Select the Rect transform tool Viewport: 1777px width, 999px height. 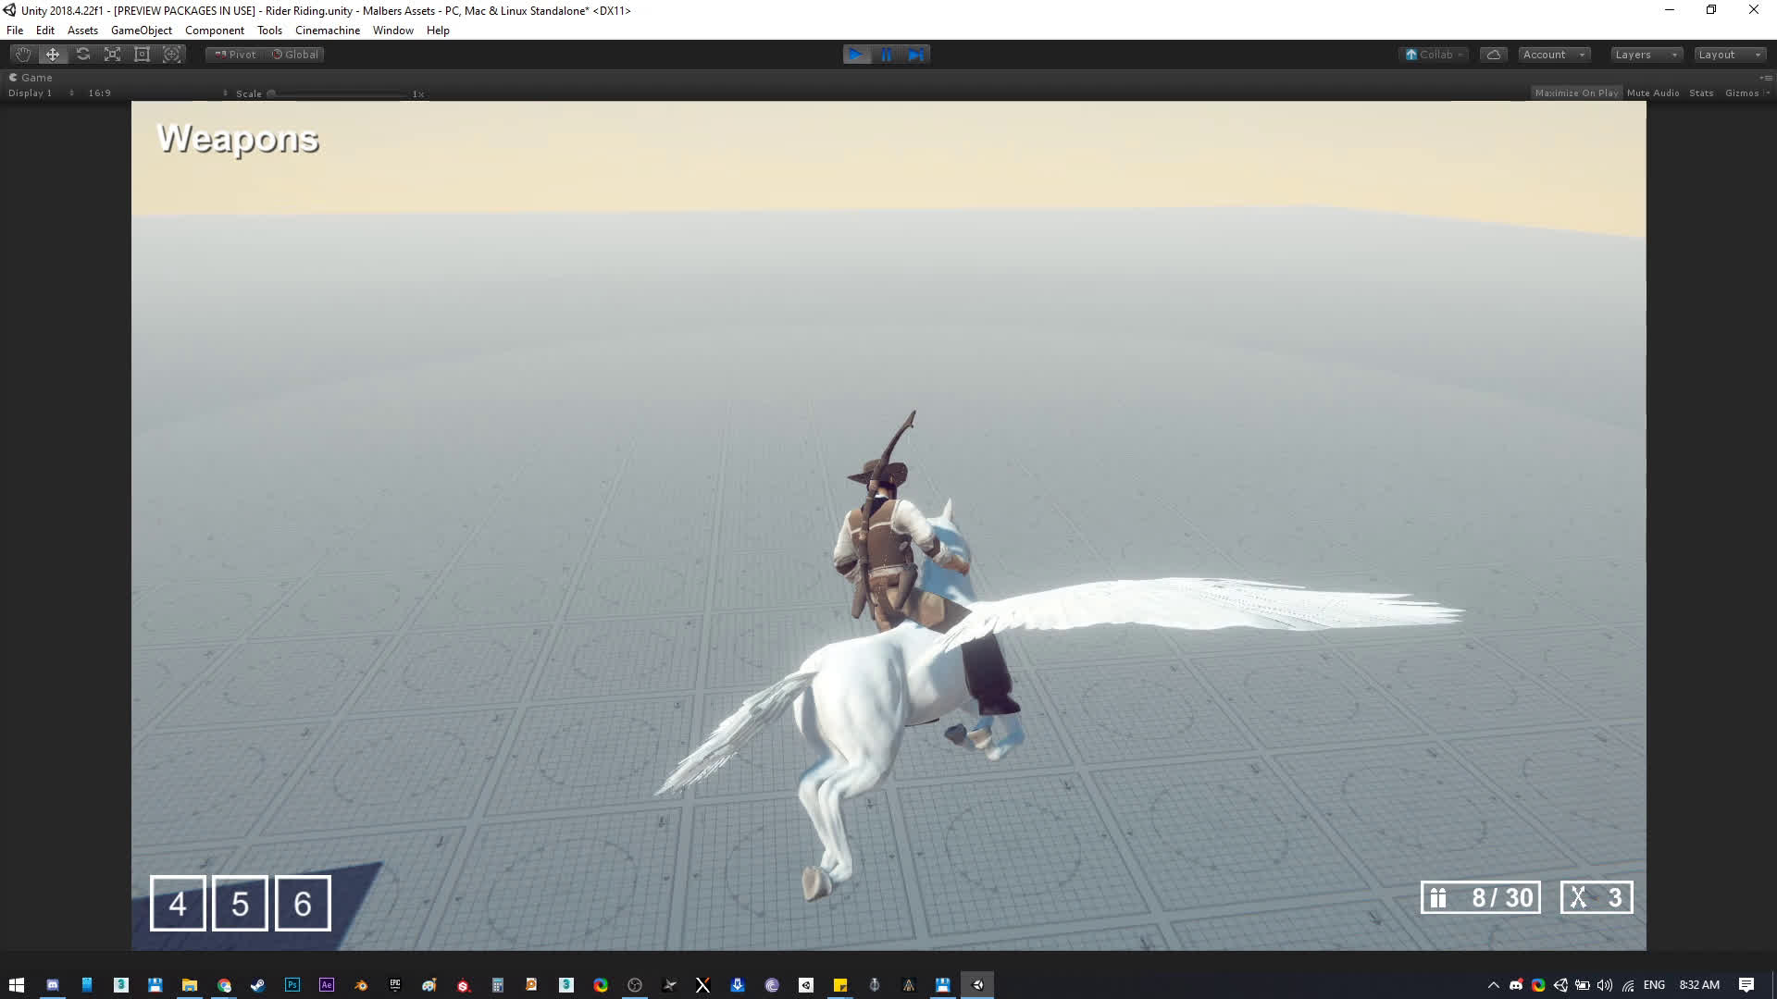coord(143,55)
